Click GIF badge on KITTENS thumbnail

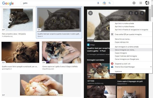pyautogui.click(x=89, y=77)
